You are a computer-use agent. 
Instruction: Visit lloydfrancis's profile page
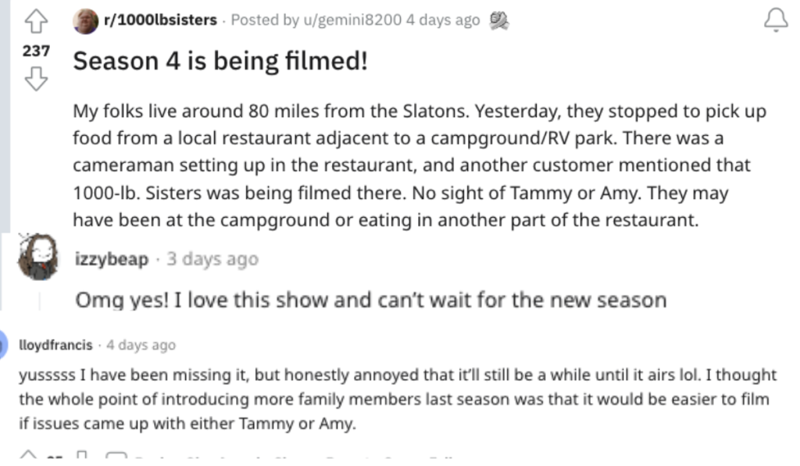point(55,345)
